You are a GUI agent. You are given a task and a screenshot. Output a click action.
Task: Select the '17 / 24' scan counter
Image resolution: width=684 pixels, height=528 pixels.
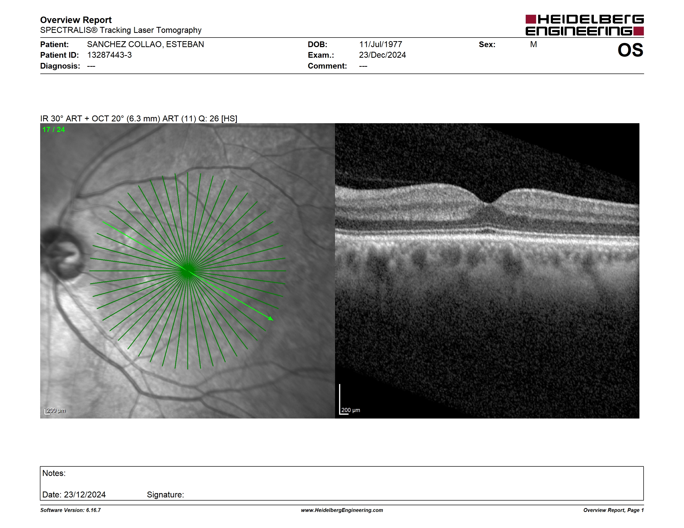(x=54, y=129)
